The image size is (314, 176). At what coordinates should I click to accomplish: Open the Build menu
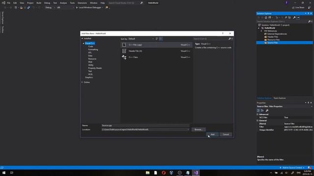click(x=39, y=3)
